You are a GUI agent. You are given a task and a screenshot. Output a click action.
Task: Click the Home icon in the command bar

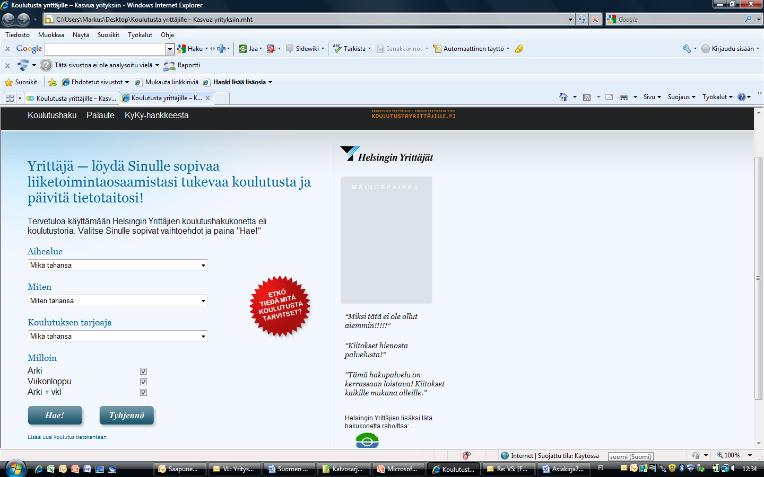563,97
